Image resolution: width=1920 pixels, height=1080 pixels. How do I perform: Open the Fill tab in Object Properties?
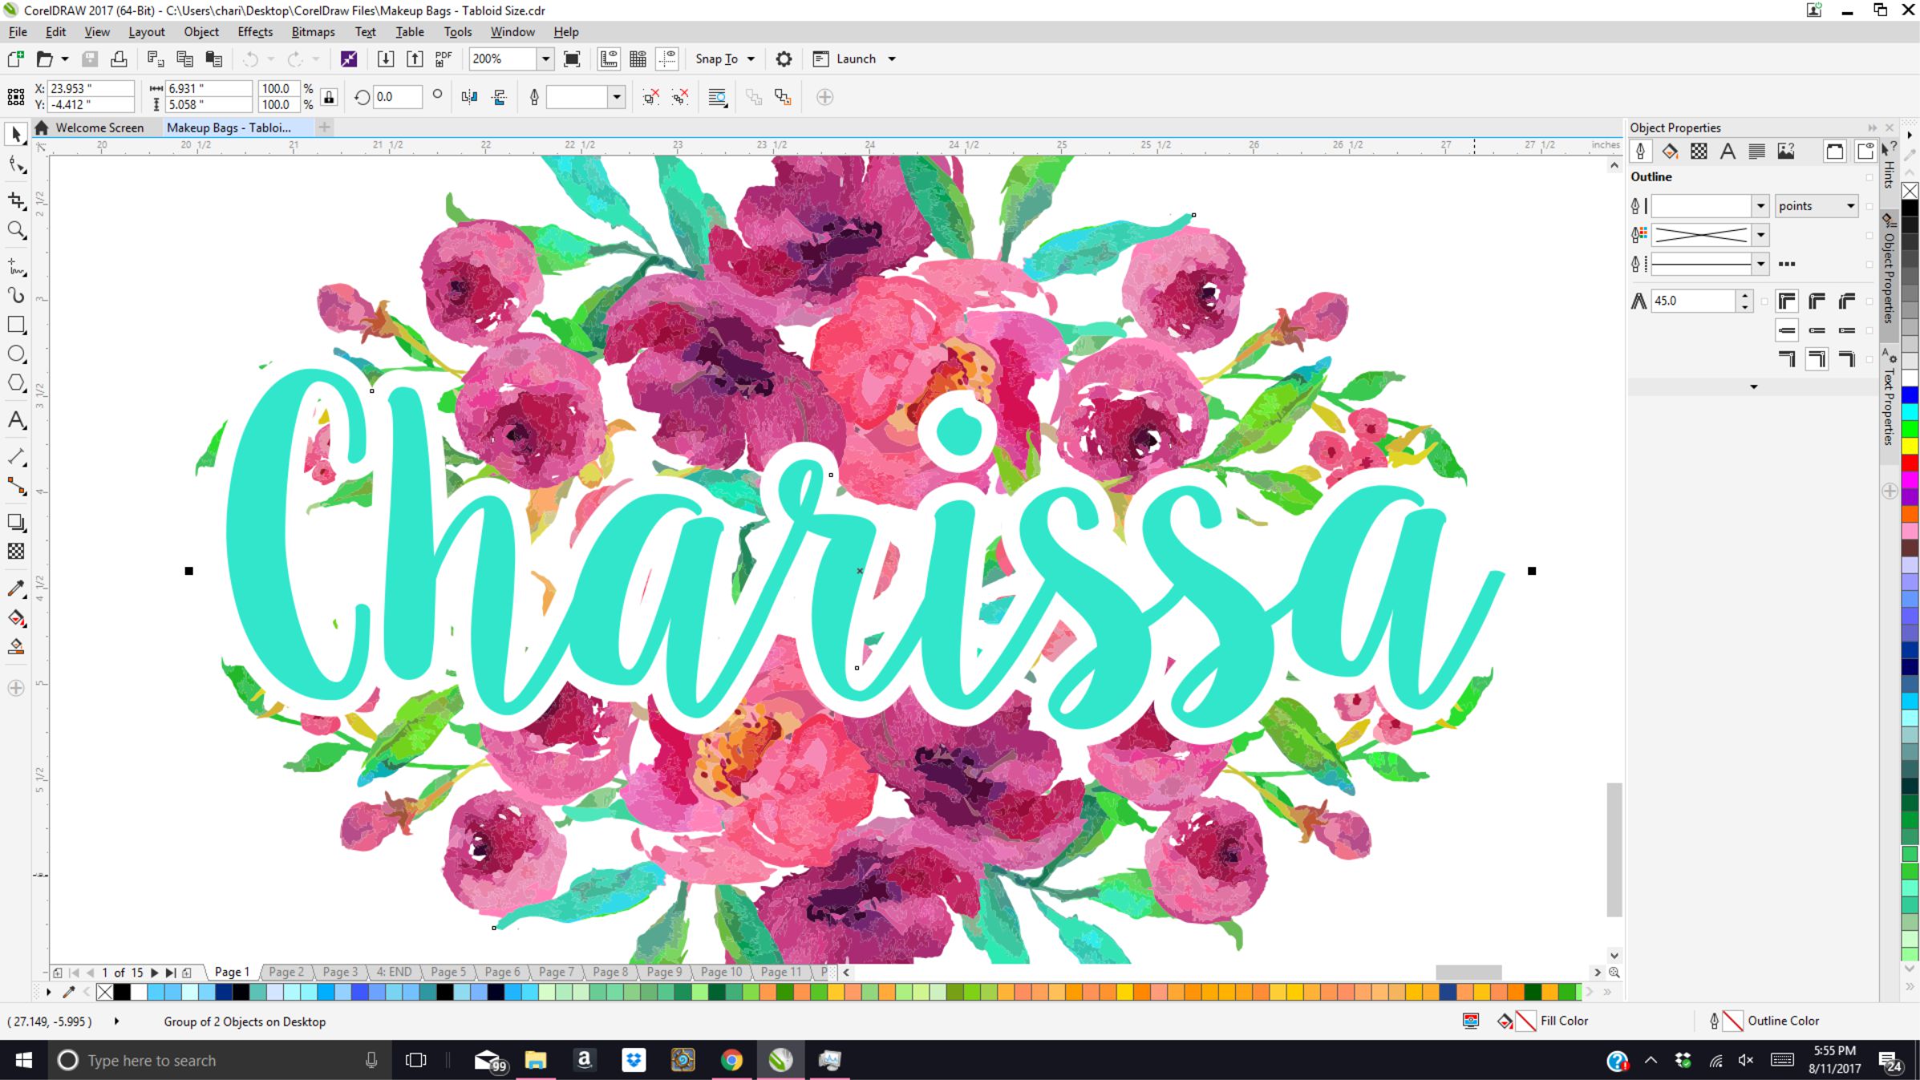point(1670,152)
